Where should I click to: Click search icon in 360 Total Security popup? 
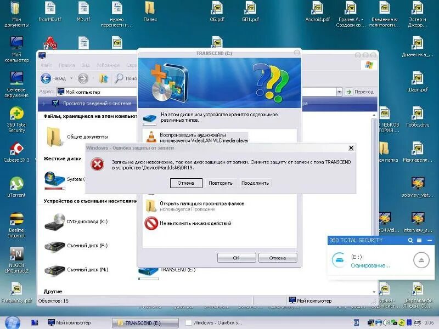point(410,240)
